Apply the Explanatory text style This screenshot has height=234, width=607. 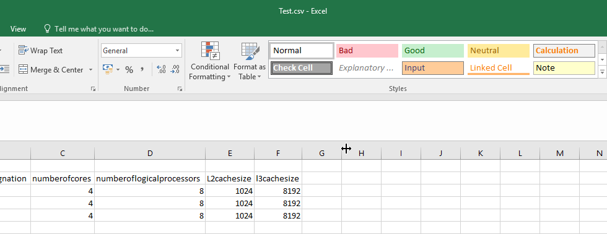[367, 68]
